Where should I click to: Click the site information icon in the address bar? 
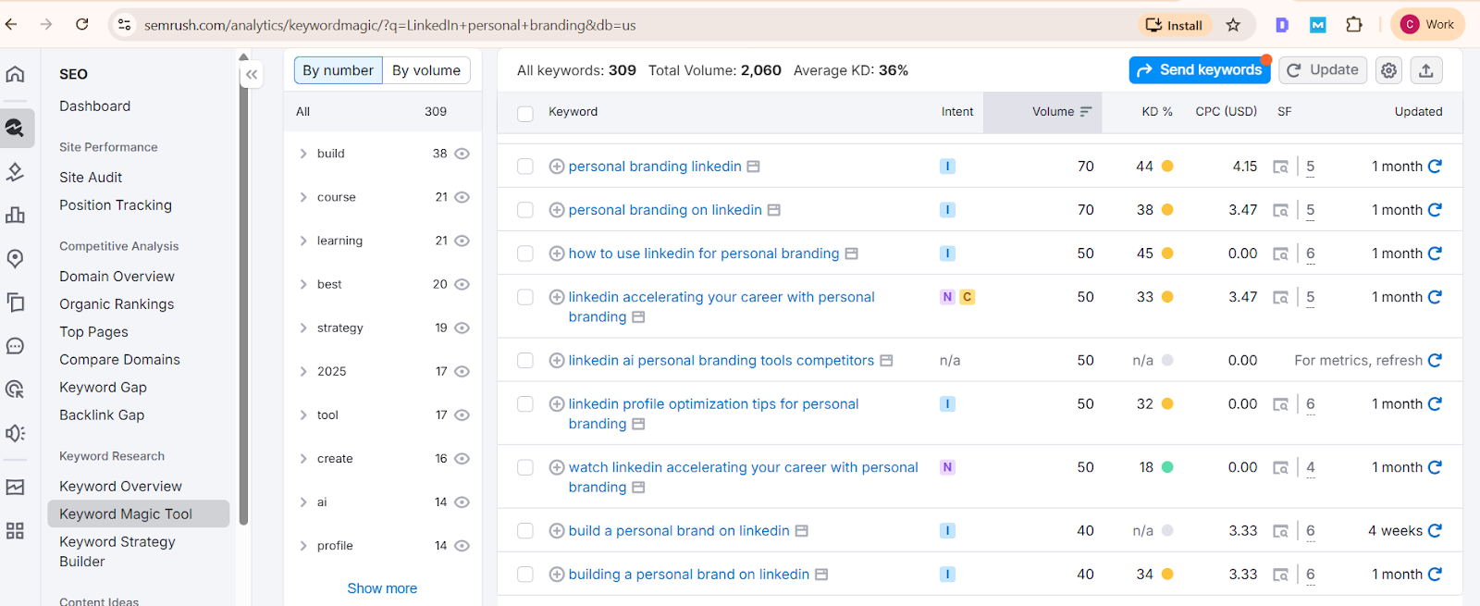point(125,25)
